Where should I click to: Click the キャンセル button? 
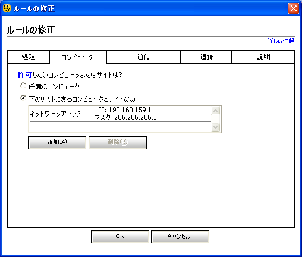180,237
